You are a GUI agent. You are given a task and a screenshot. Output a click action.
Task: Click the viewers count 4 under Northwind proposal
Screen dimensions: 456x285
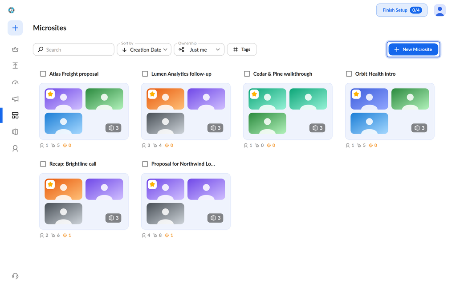coord(146,235)
